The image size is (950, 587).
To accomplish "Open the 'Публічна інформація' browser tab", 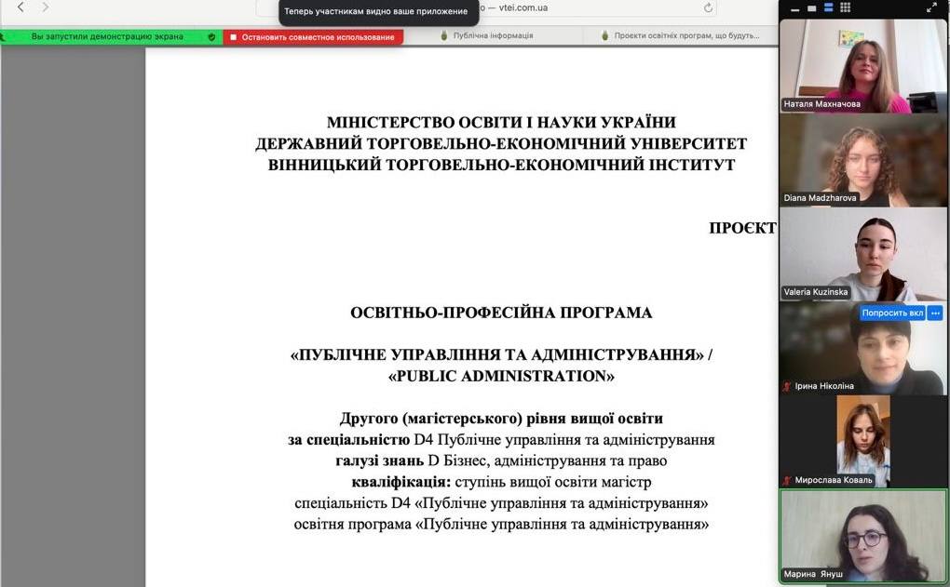I will tap(493, 36).
